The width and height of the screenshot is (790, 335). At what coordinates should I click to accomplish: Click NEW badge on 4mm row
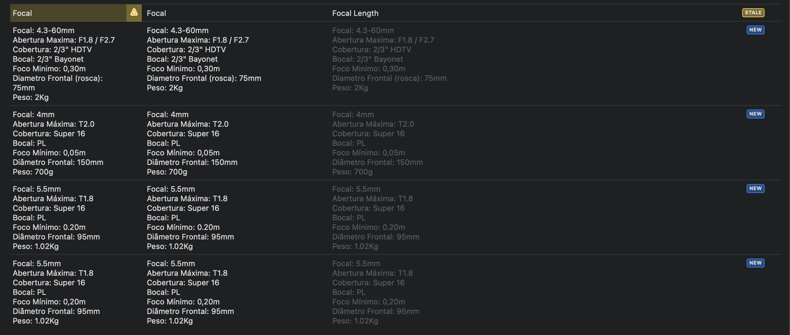(x=755, y=114)
